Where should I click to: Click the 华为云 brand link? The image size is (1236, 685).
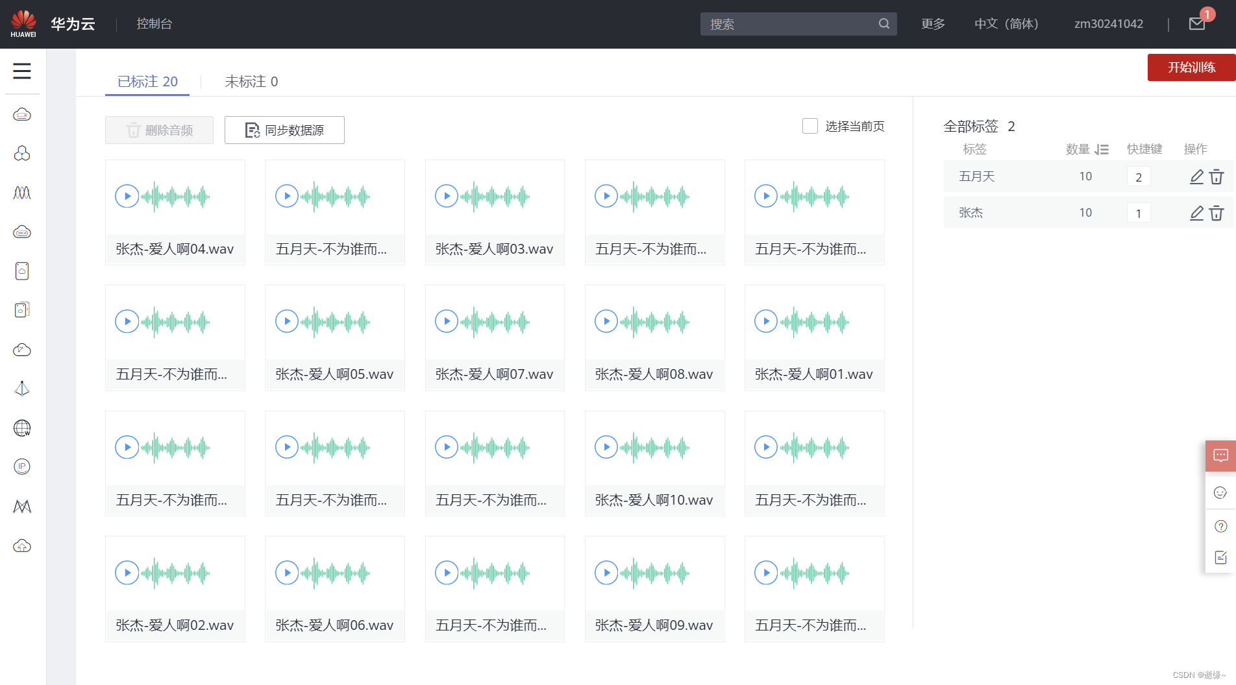(x=73, y=24)
